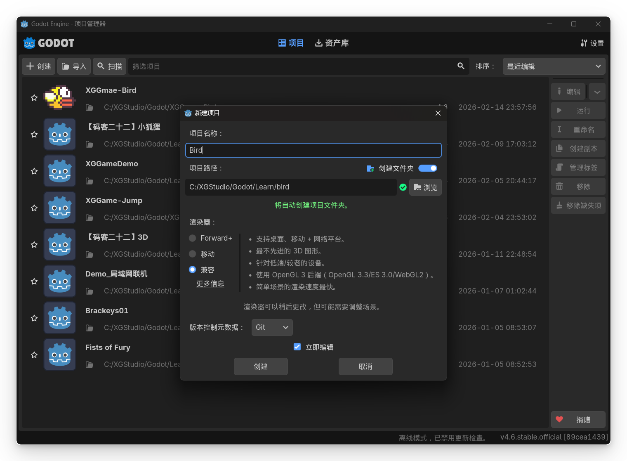The width and height of the screenshot is (627, 461).
Task: Open folder icon for XGGmae-Bird path
Action: 90,108
